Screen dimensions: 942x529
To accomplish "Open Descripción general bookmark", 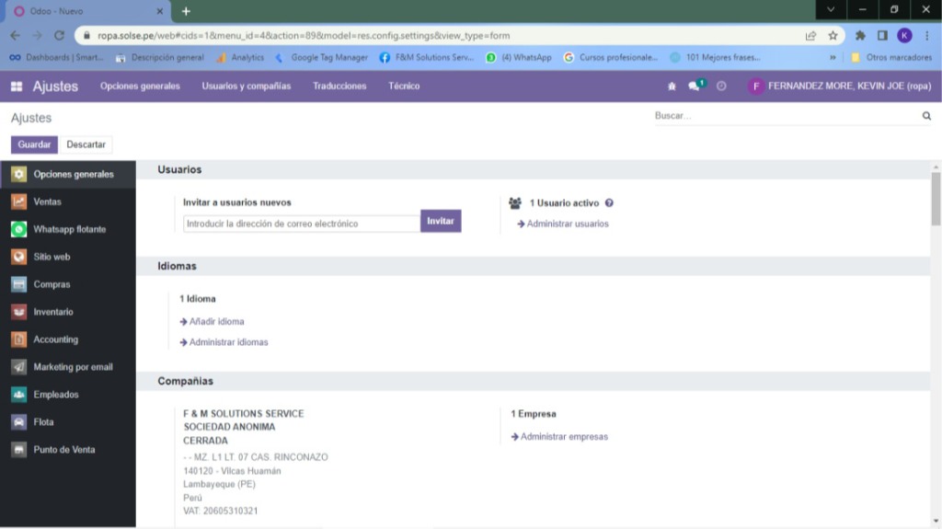I will point(160,58).
